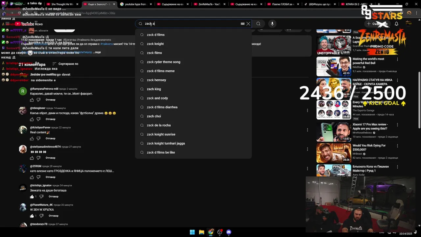421x237 pixels.
Task: Like the comment by @KristiyanPanev
Action: pos(32,138)
